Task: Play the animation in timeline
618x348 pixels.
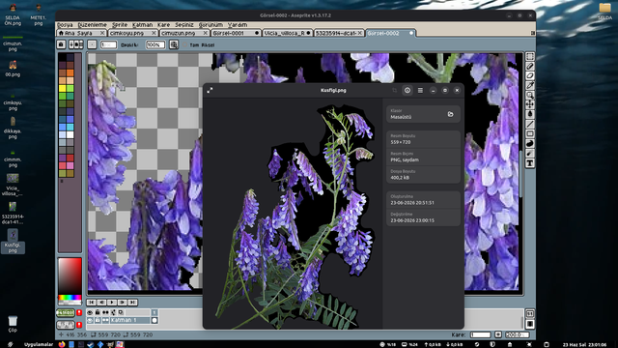Action: [112, 303]
